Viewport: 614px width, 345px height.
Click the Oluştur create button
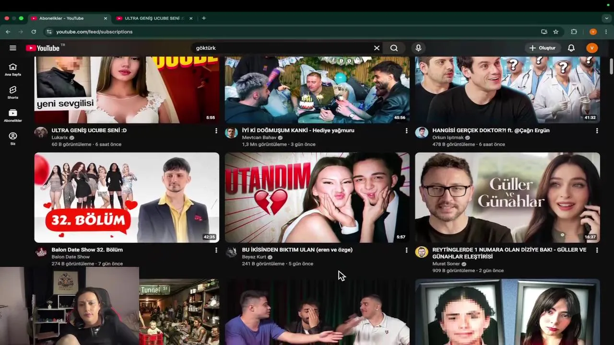pos(543,48)
